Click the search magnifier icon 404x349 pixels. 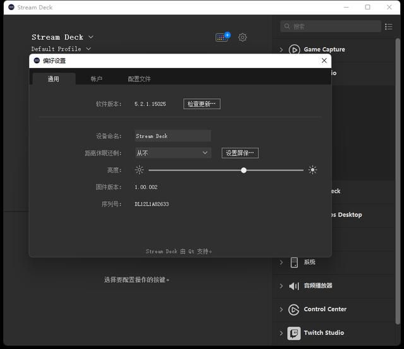[287, 27]
